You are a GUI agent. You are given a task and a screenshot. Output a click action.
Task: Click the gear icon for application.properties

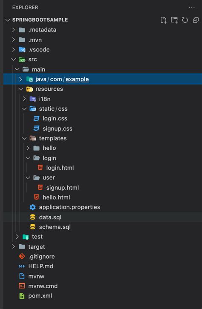click(x=32, y=207)
